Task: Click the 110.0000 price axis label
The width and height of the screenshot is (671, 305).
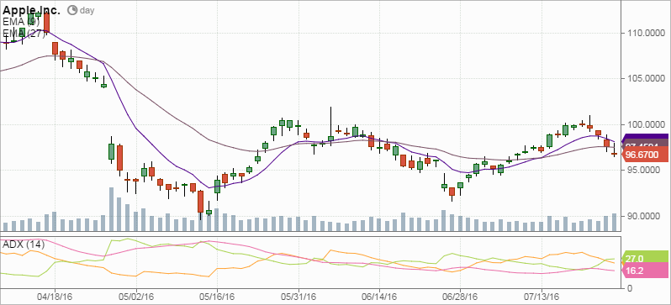Action: [x=645, y=33]
